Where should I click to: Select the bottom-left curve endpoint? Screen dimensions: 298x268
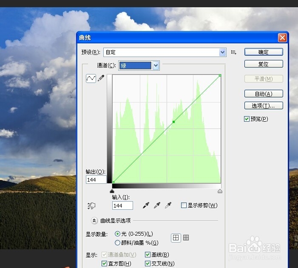pyautogui.click(x=113, y=182)
